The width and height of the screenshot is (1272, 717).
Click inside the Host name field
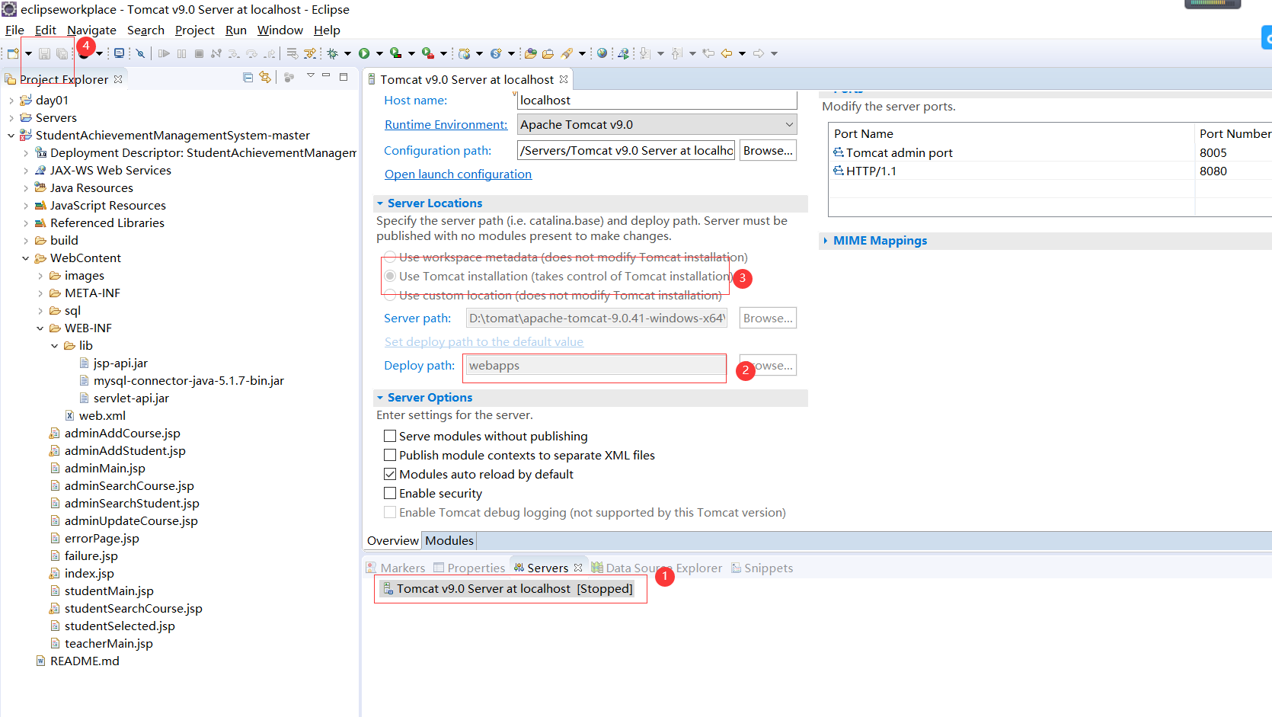pyautogui.click(x=657, y=101)
